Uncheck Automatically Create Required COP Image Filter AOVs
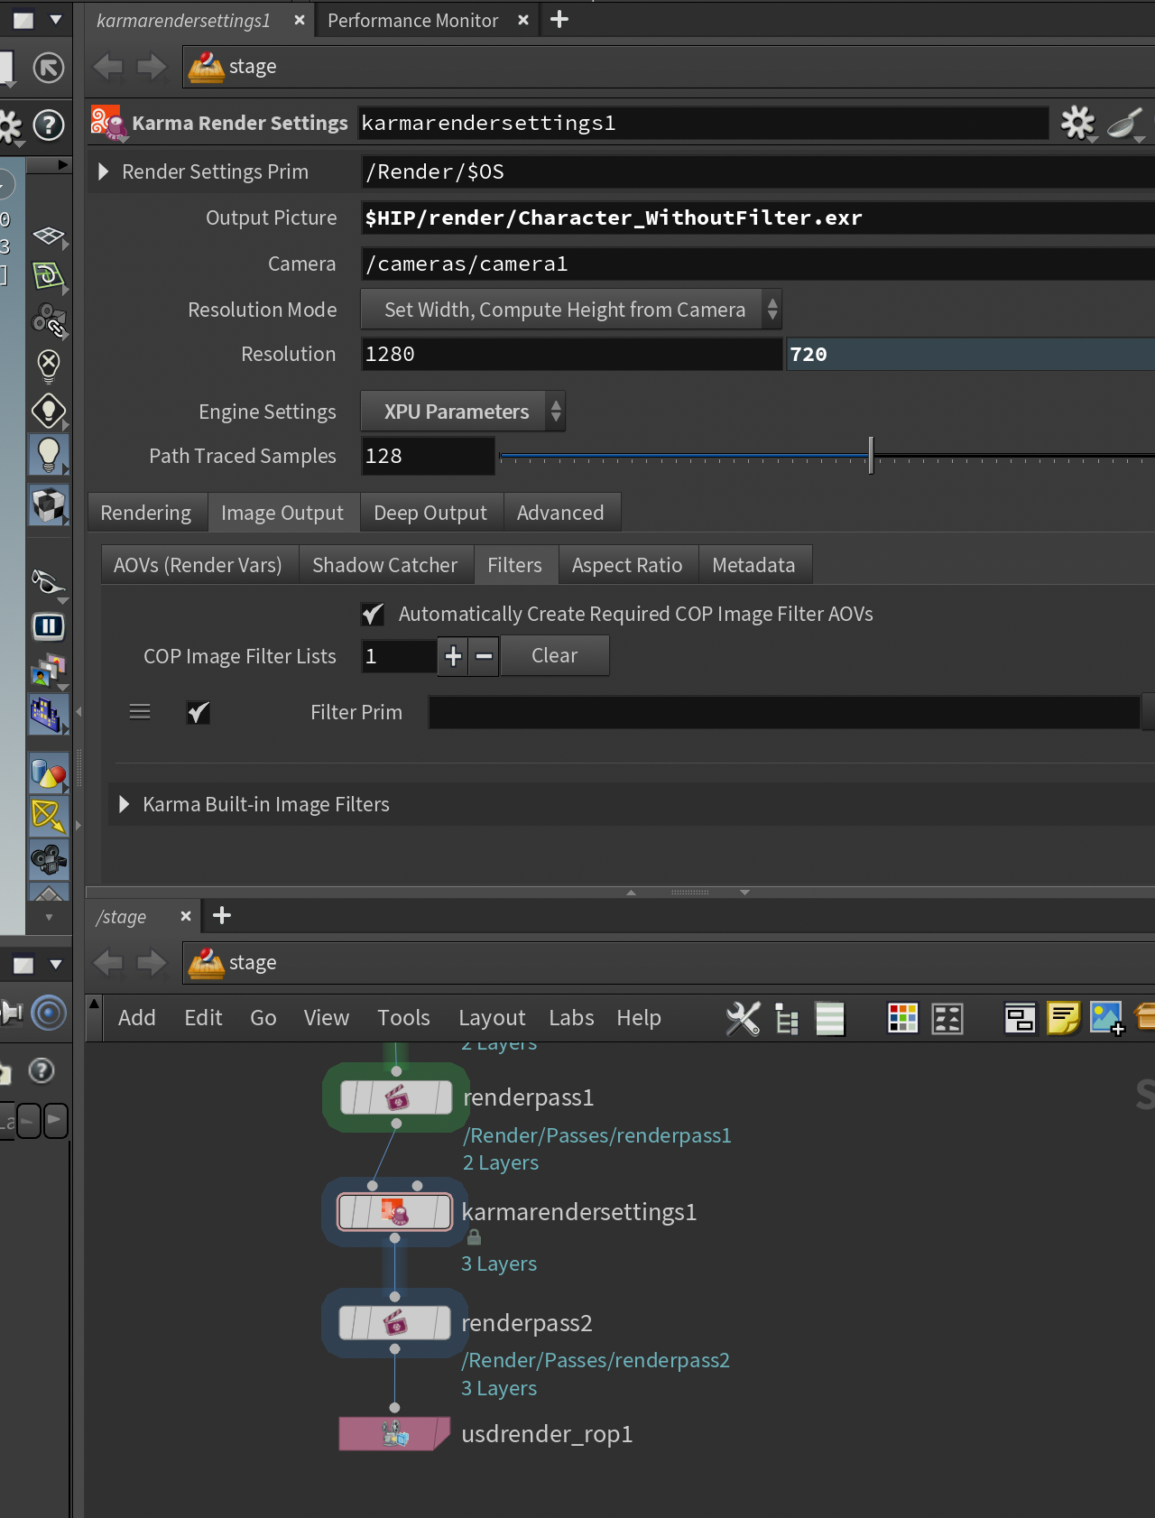Viewport: 1155px width, 1518px height. pos(372,614)
